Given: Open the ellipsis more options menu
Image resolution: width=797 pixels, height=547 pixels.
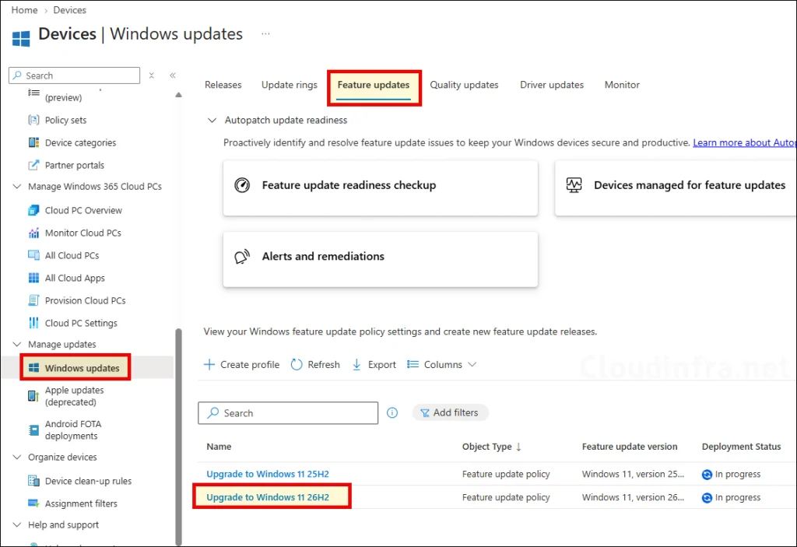Looking at the screenshot, I should 265,33.
